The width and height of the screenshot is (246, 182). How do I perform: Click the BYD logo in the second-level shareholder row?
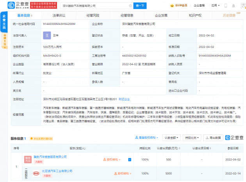[36, 173]
